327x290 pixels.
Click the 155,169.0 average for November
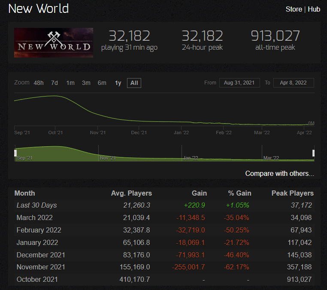135,267
